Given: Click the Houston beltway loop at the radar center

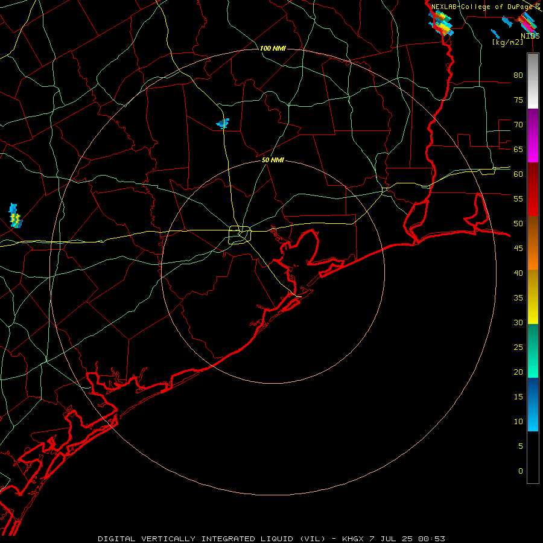Looking at the screenshot, I should point(240,235).
